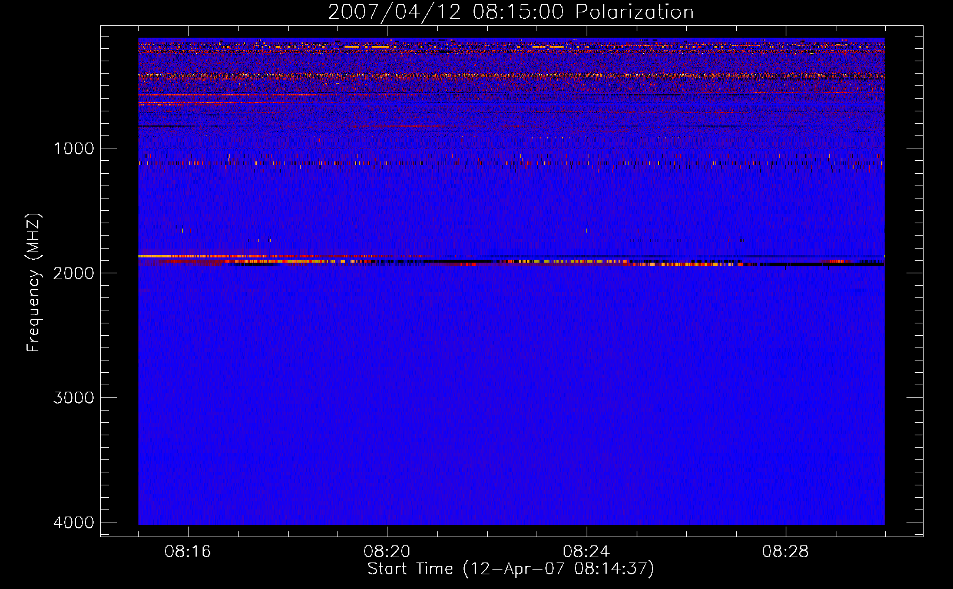Click the 1000 frequency tick label
The image size is (953, 589).
[x=74, y=148]
